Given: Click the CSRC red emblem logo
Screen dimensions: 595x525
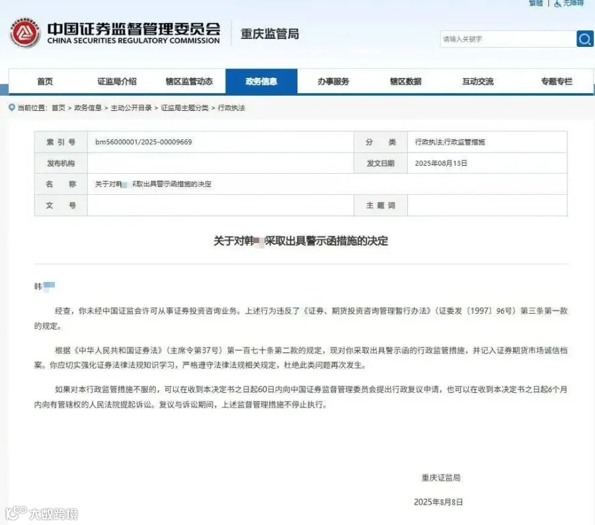Looking at the screenshot, I should [x=24, y=33].
